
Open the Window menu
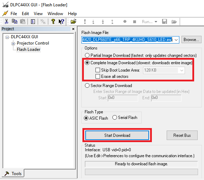coord(55,13)
